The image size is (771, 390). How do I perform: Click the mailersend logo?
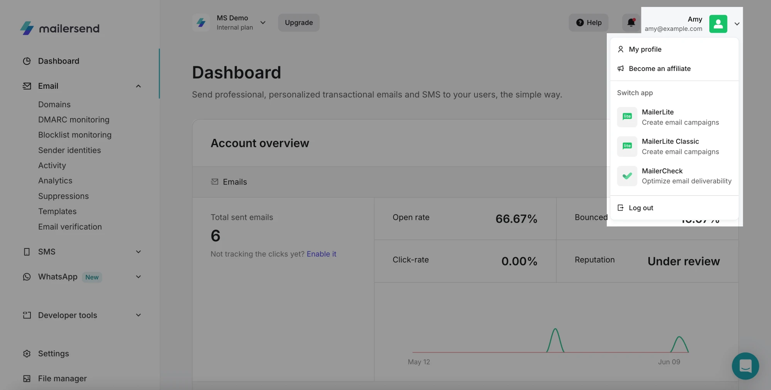[60, 28]
